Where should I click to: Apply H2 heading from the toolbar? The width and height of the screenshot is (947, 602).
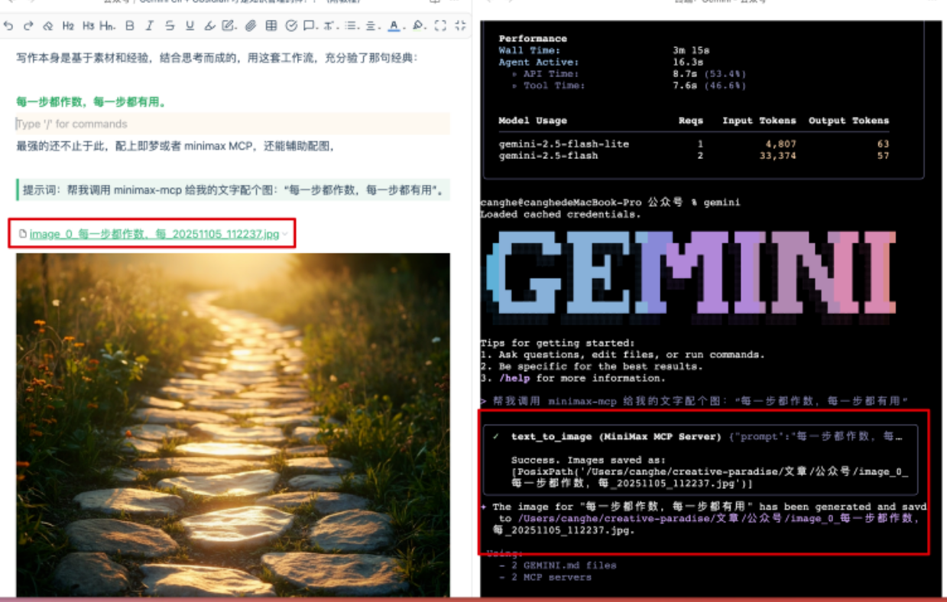tap(68, 26)
